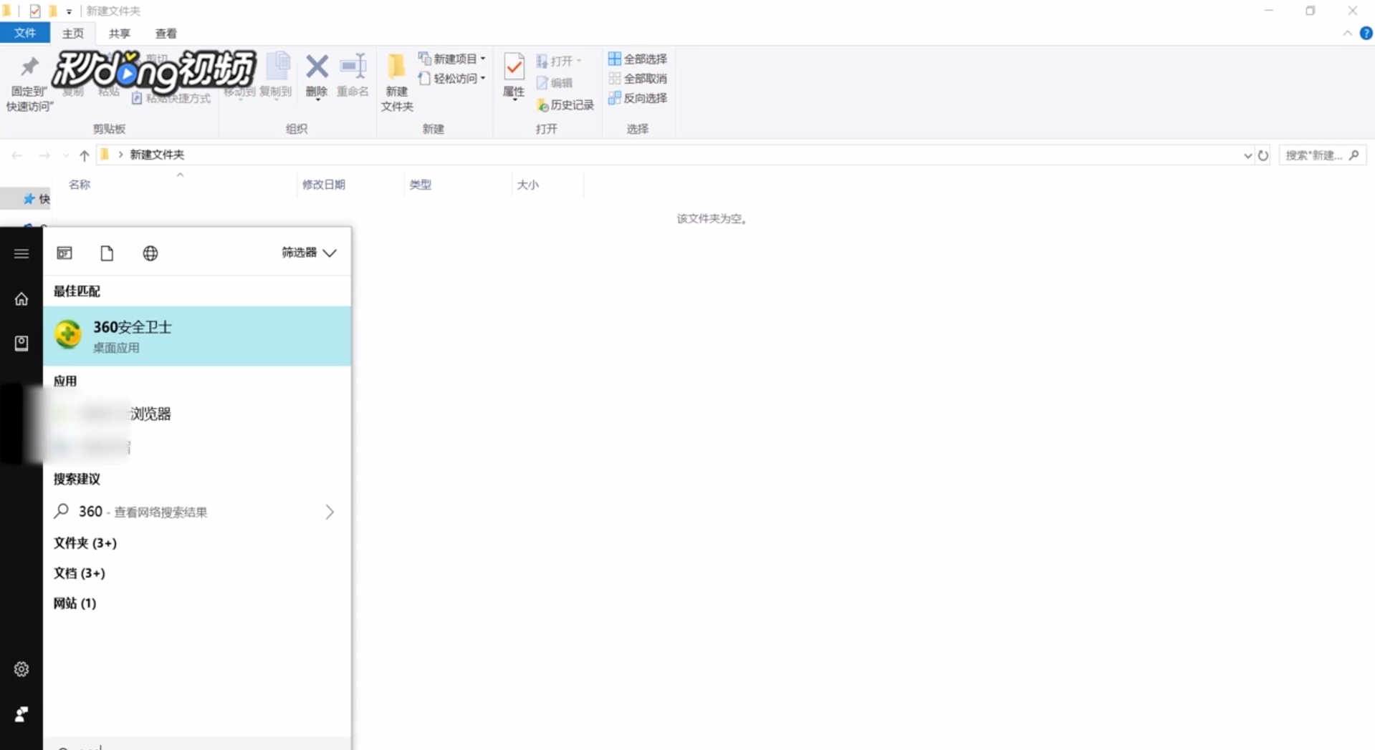Click the back navigation arrow
The width and height of the screenshot is (1375, 750).
(17, 155)
